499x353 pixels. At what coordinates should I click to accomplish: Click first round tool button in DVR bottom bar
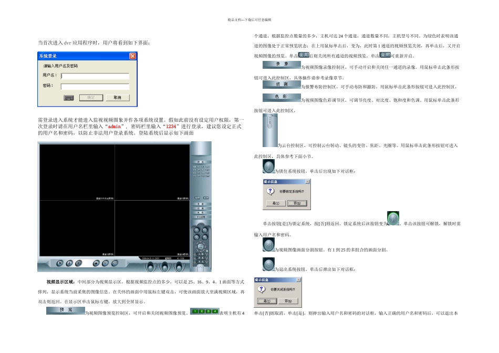click(x=60, y=263)
